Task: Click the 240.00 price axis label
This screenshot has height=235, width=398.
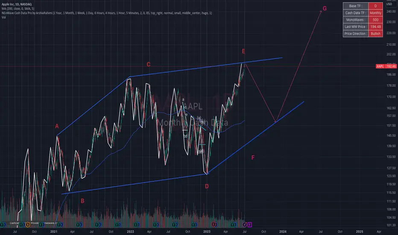Action: click(x=391, y=12)
